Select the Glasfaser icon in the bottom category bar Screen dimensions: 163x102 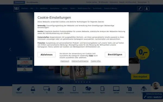19,89
